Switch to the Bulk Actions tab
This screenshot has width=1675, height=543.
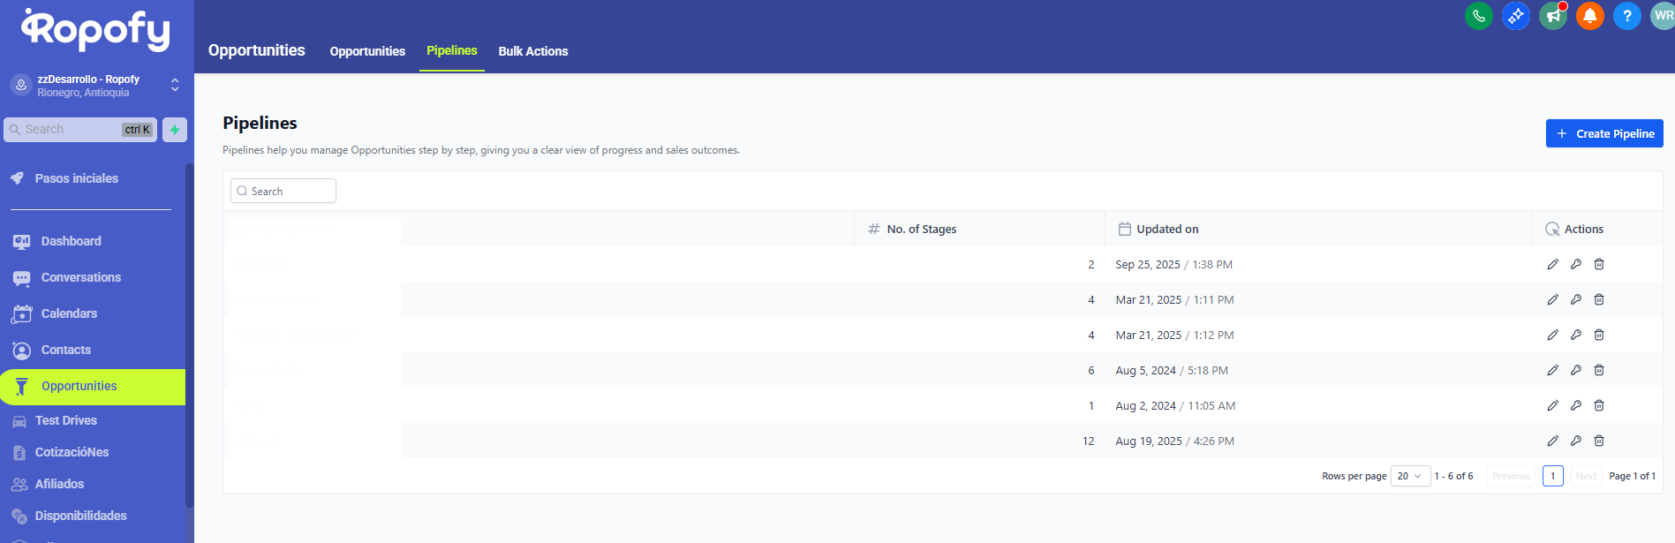pyautogui.click(x=532, y=51)
